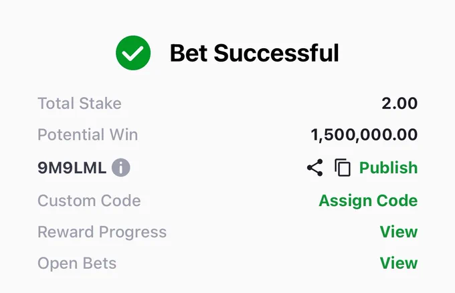This screenshot has width=455, height=293.
Task: Click the green success checkmark icon
Action: pos(133,53)
